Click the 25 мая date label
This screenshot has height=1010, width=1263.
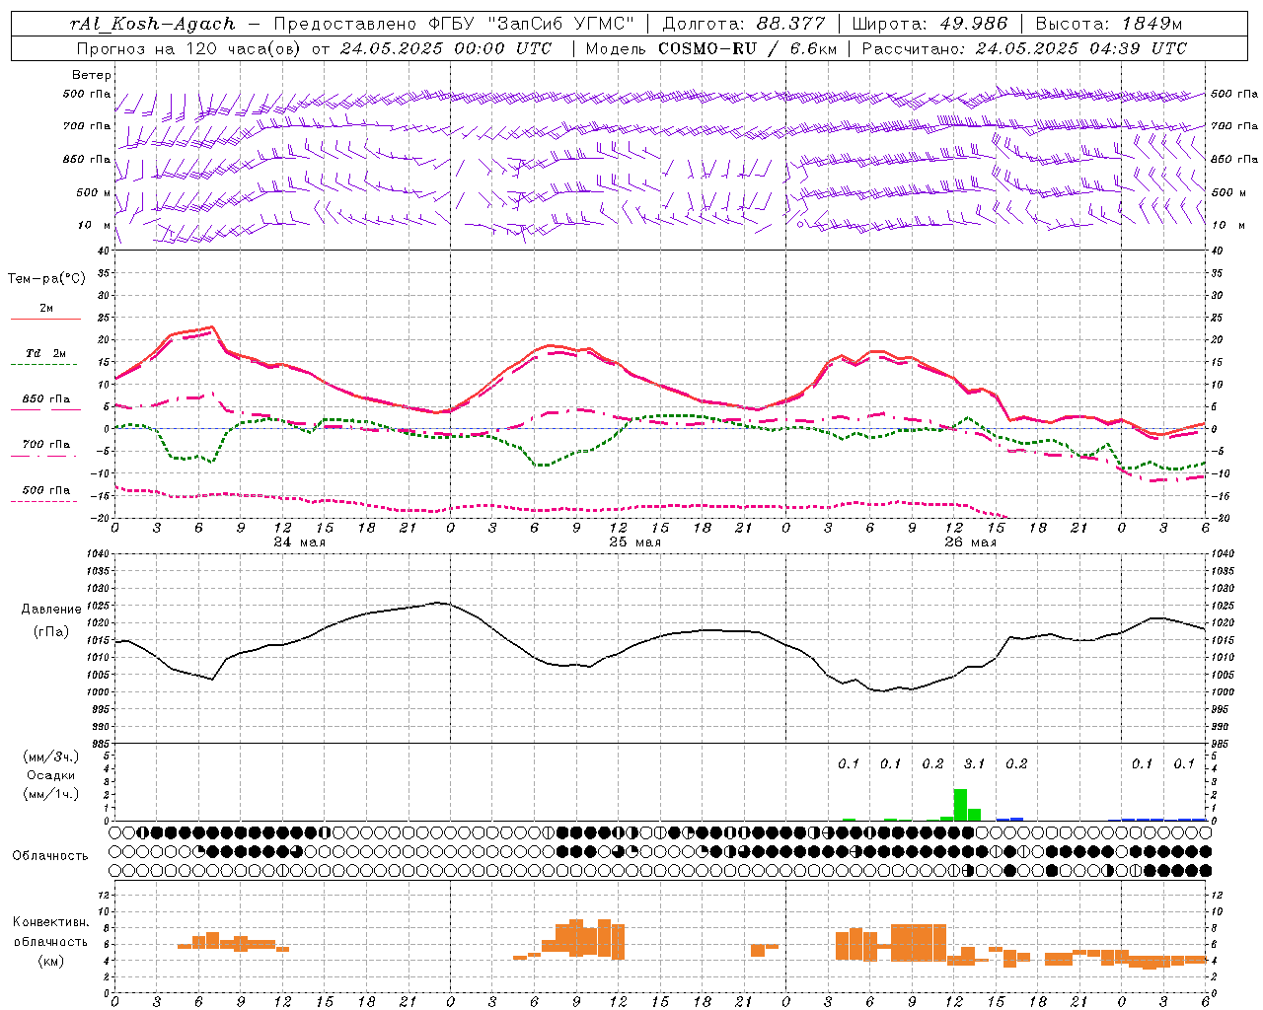click(x=635, y=542)
